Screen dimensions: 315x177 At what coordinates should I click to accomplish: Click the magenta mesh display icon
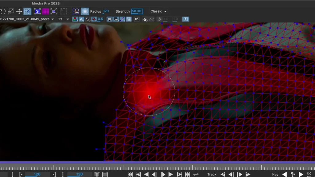tap(45, 11)
